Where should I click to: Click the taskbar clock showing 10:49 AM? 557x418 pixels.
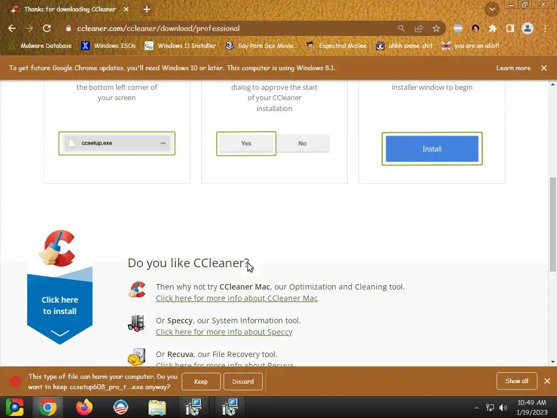tap(532, 407)
